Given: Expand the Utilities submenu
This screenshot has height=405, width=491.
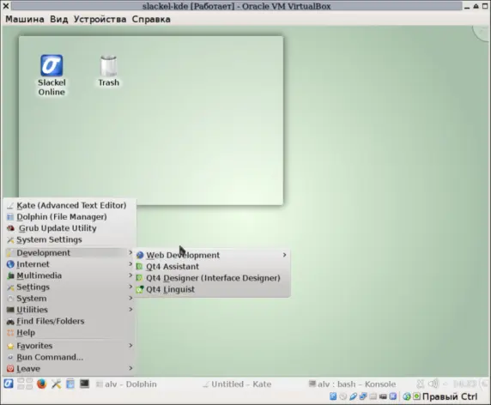Looking at the screenshot, I should tap(70, 310).
